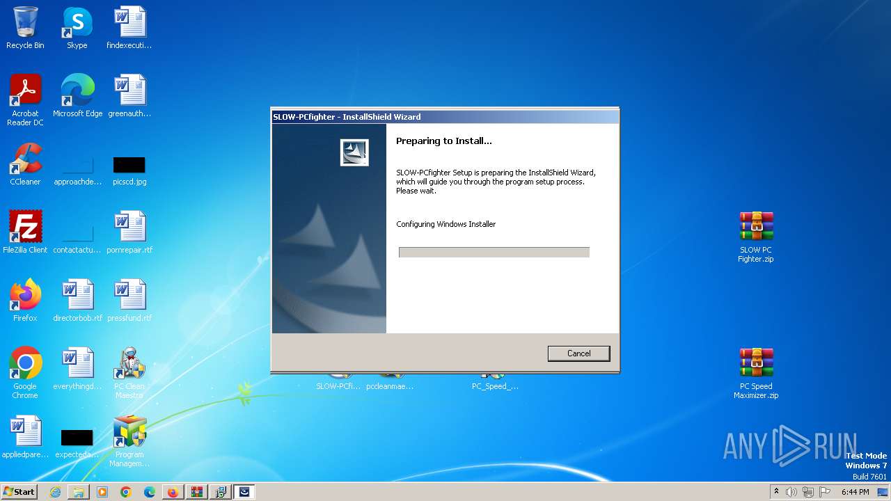Image resolution: width=891 pixels, height=501 pixels.
Task: Select the Google Chrome desktop shortcut
Action: click(25, 373)
